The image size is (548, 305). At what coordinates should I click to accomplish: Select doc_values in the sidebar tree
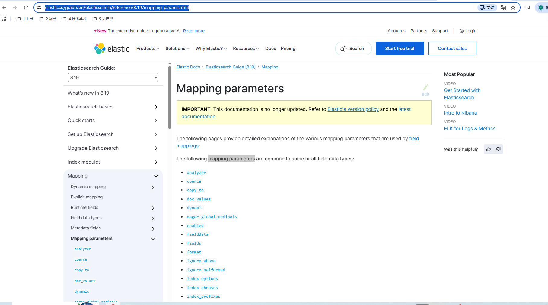(84, 281)
